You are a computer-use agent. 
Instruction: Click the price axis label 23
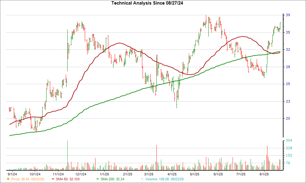pyautogui.click(x=288, y=101)
